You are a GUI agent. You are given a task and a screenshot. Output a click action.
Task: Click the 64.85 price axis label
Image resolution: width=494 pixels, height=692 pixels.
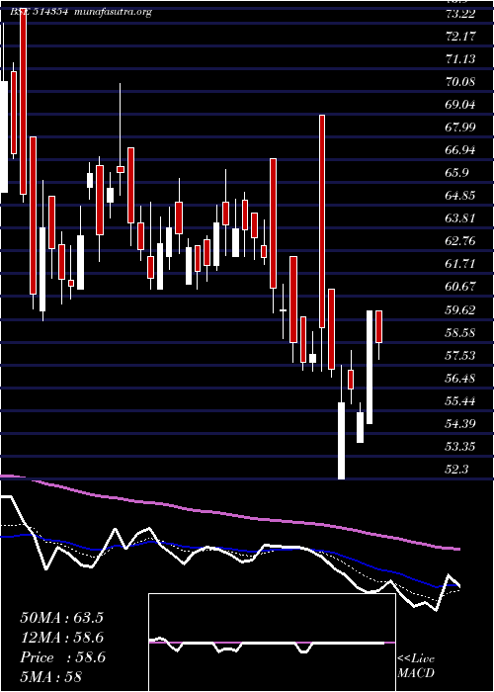pos(461,196)
